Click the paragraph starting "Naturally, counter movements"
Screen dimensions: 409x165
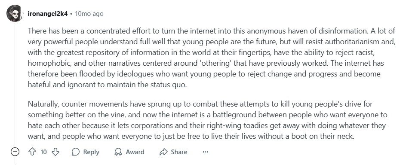tap(207, 120)
